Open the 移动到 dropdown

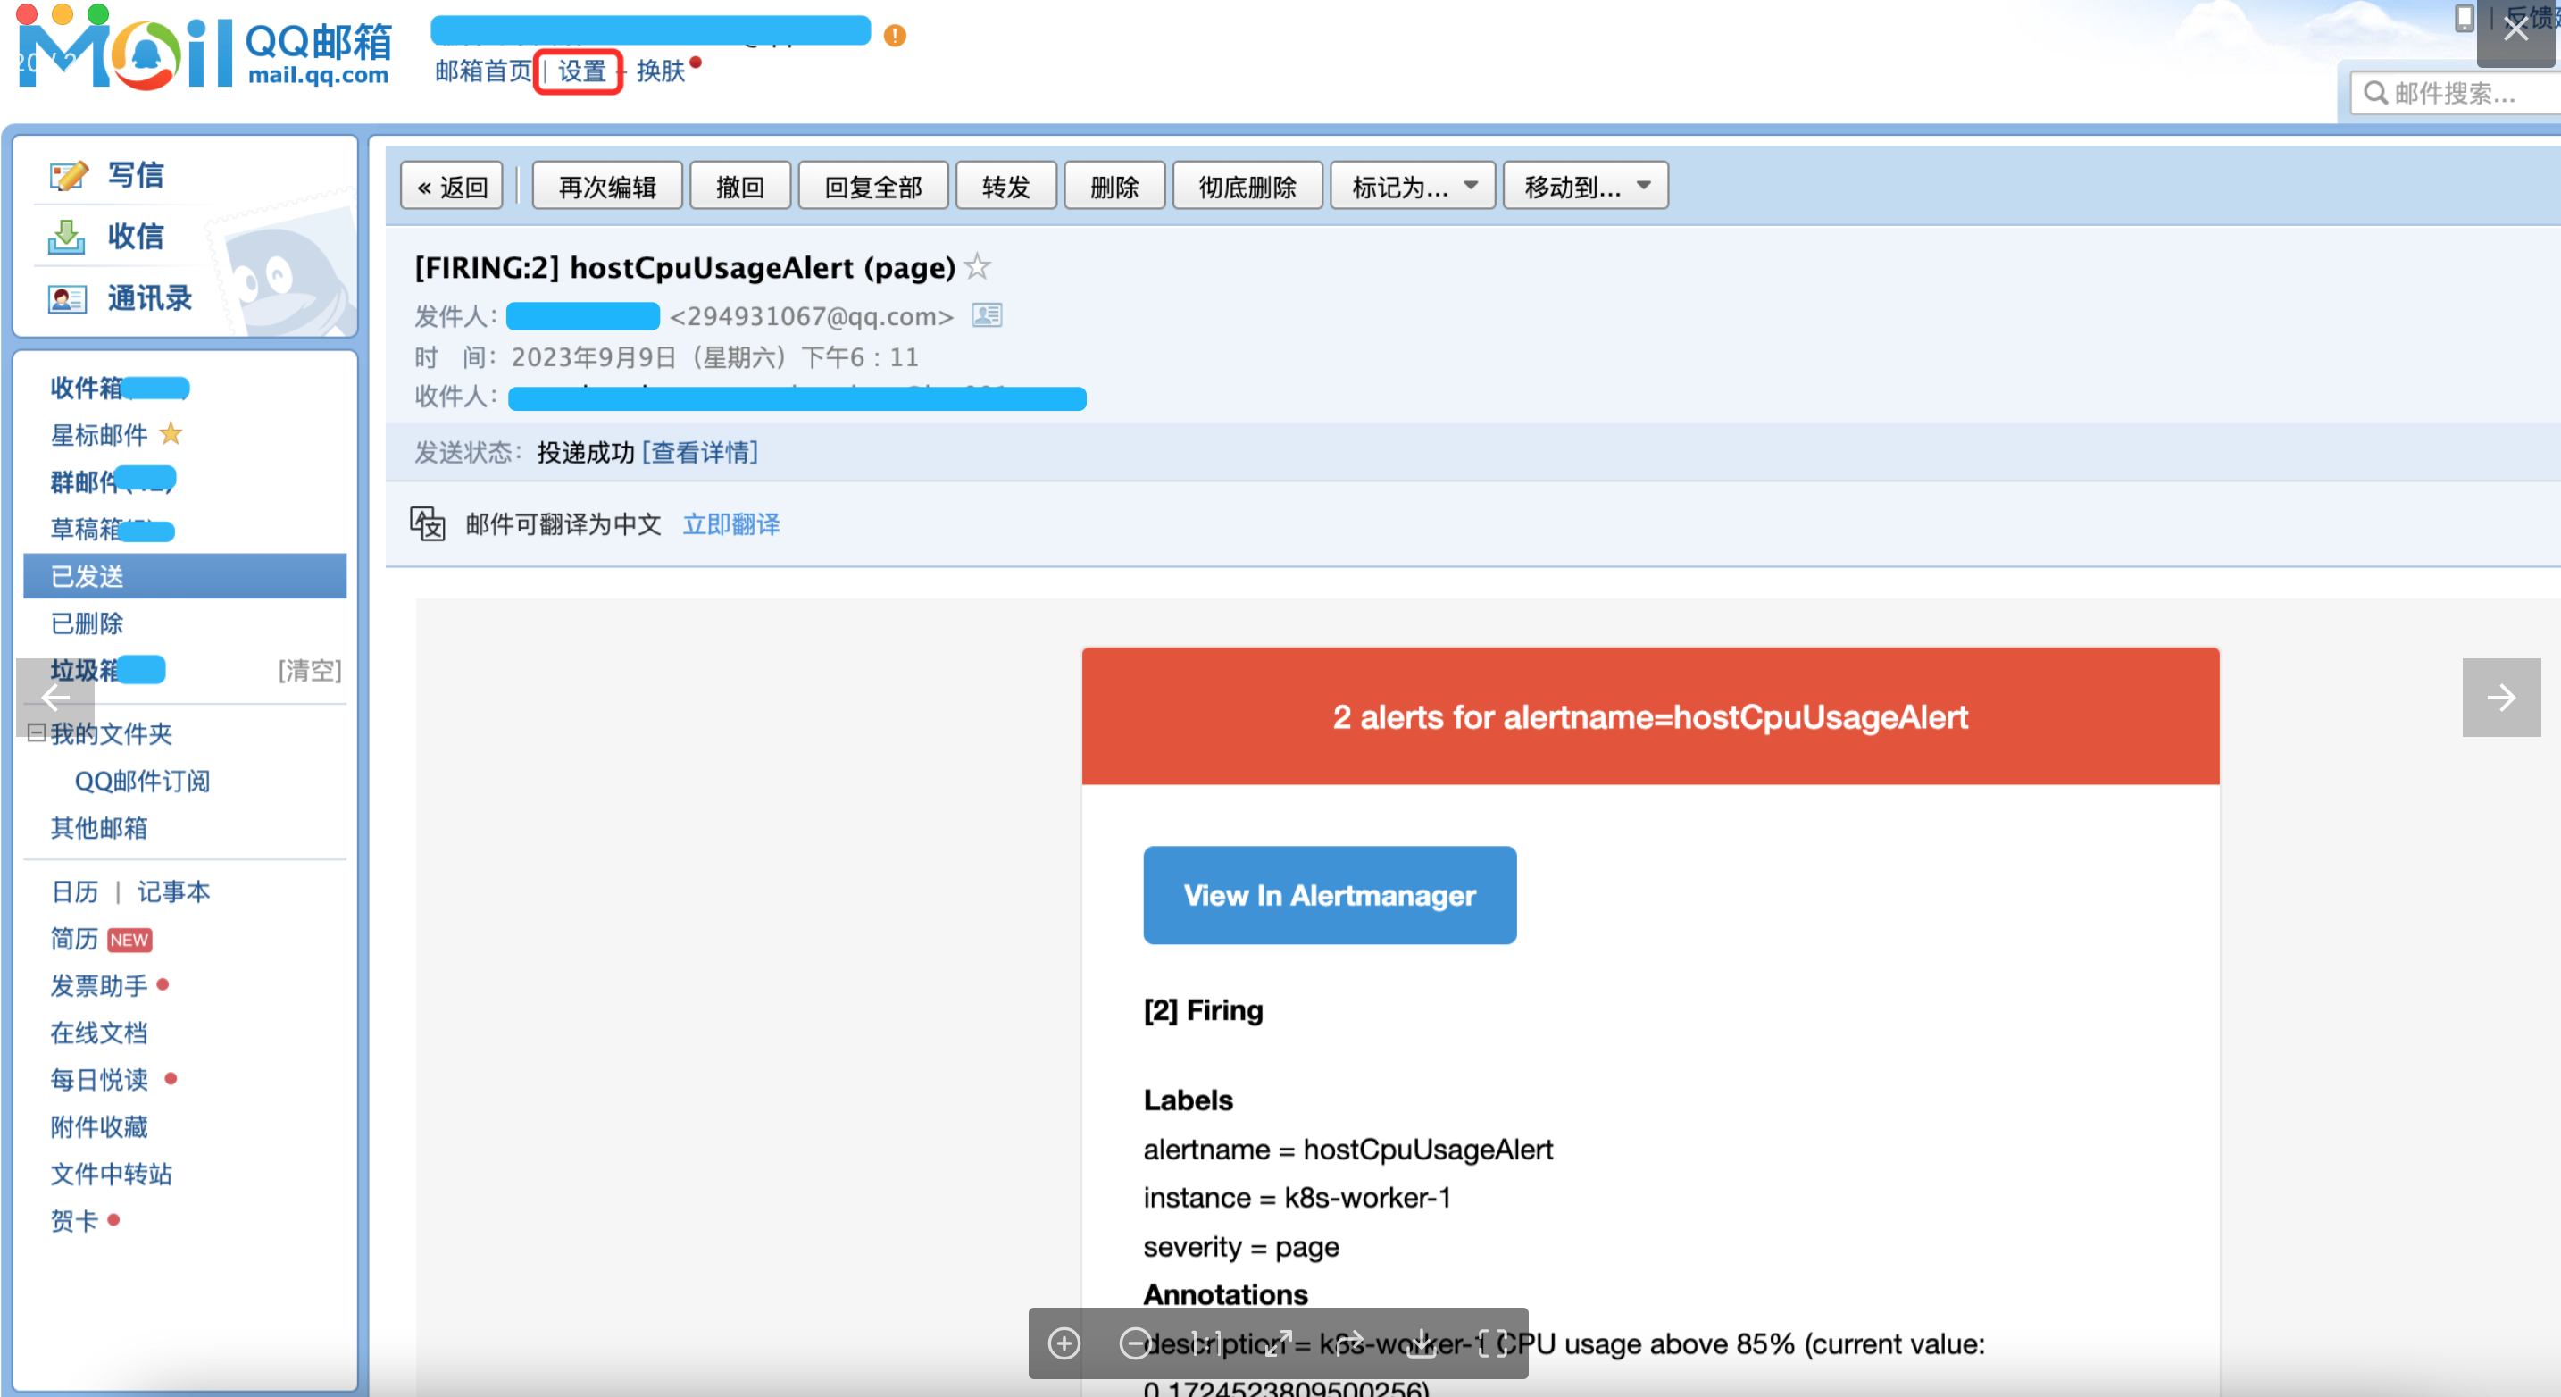tap(1585, 186)
